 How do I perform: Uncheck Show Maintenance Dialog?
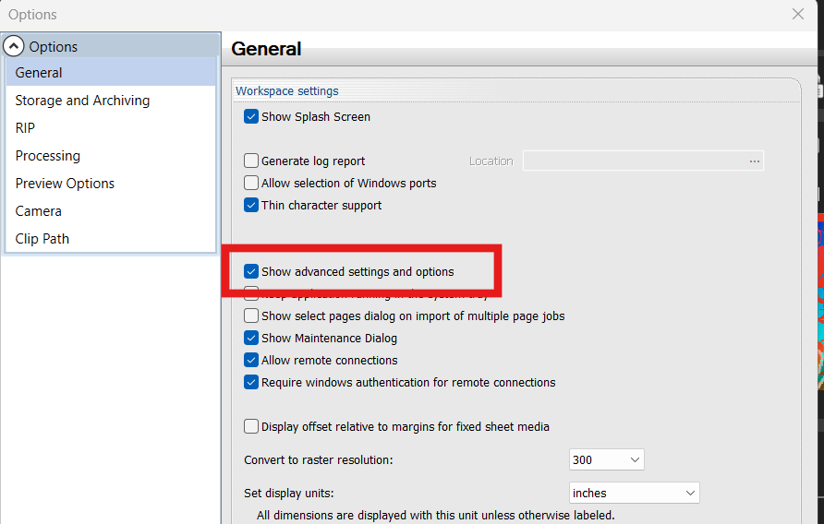pyautogui.click(x=251, y=339)
